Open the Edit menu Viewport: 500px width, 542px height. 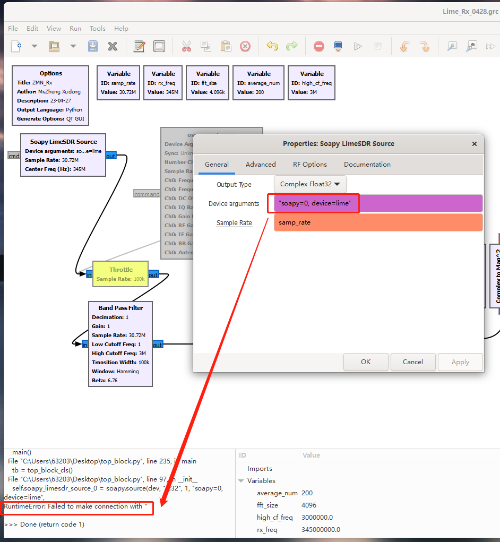coord(32,28)
